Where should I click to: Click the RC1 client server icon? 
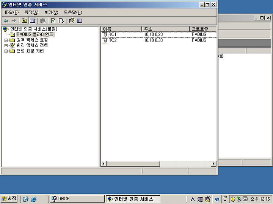pos(105,34)
